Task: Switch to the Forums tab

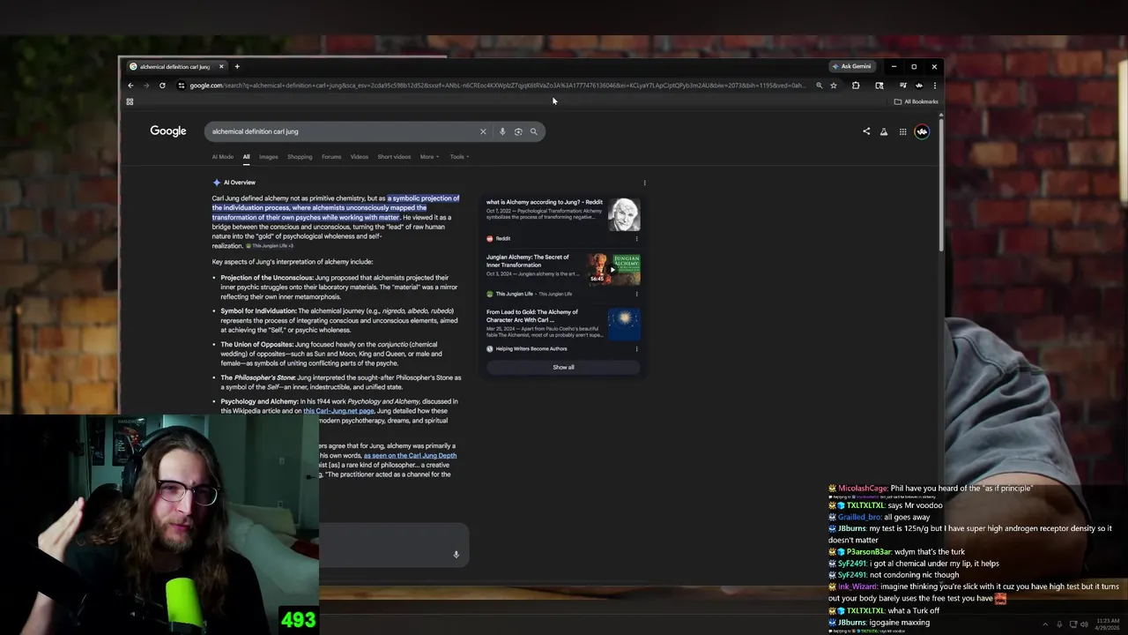Action: tap(331, 157)
